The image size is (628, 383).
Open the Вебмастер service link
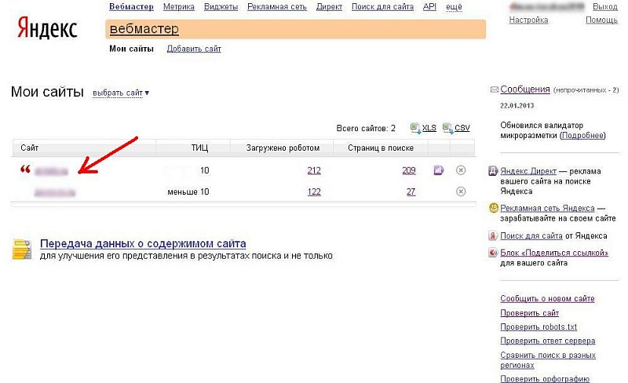tap(131, 7)
